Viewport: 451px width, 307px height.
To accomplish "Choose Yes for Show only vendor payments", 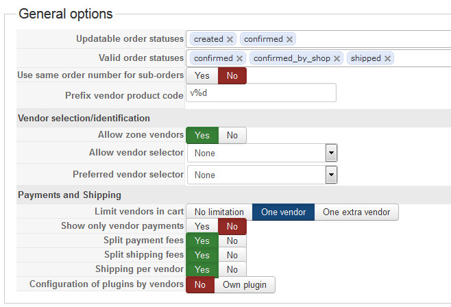I will pos(202,226).
